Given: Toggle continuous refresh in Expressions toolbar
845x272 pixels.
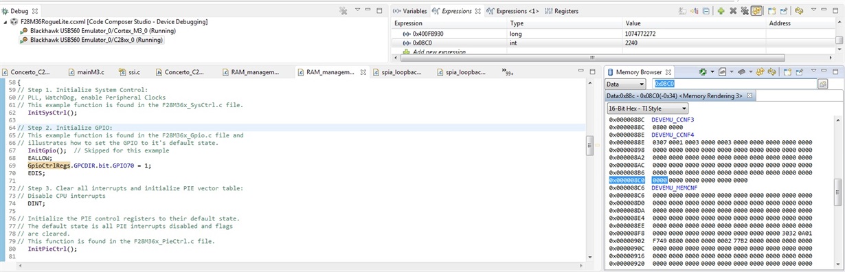Looking at the screenshot, I should [756, 11].
